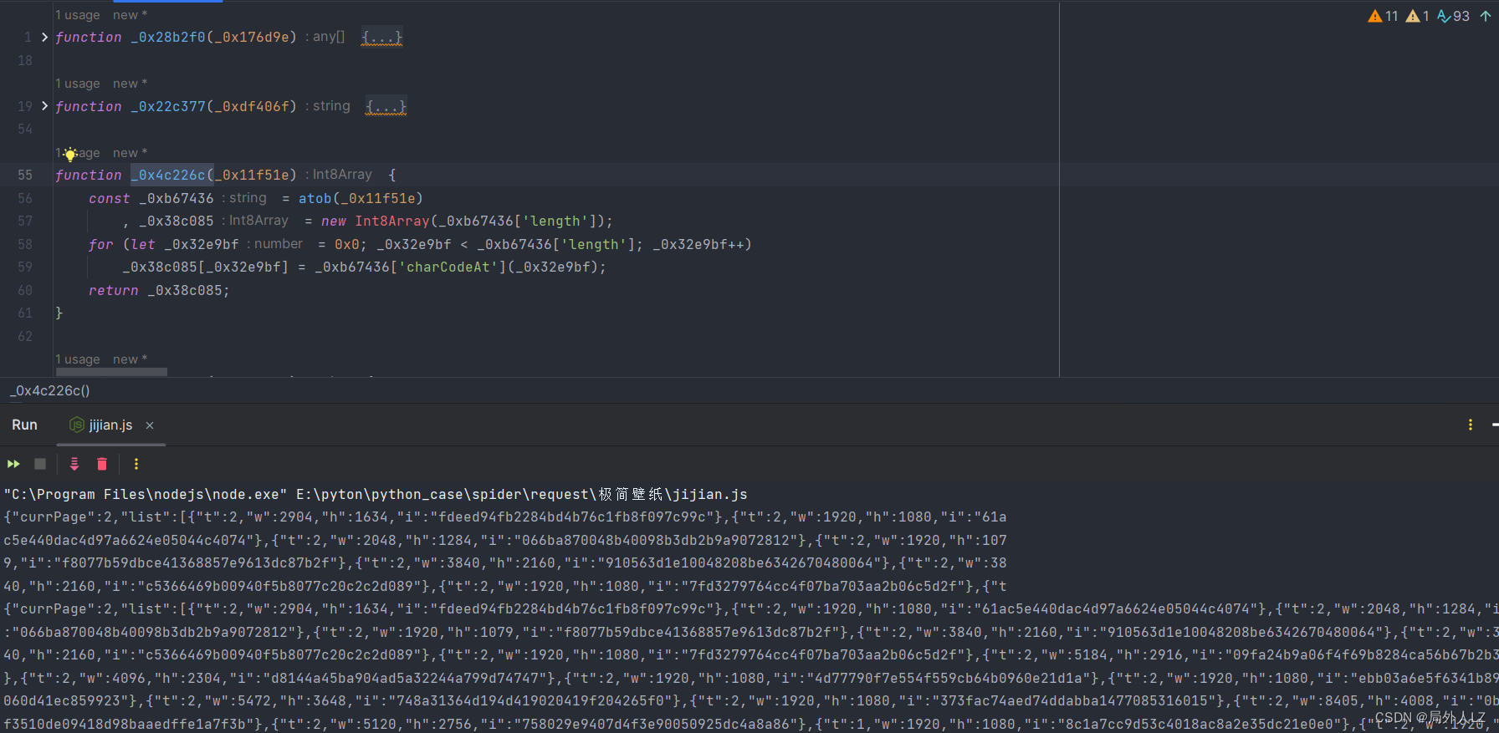Hide the Run tool window

[x=1495, y=425]
